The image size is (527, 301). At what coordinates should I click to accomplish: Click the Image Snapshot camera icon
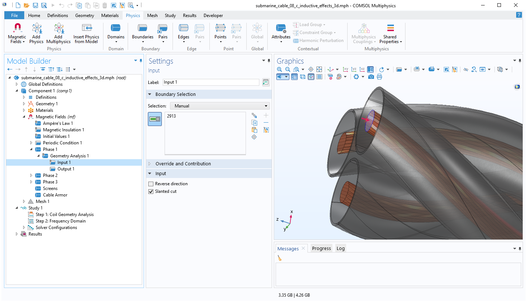pos(371,77)
